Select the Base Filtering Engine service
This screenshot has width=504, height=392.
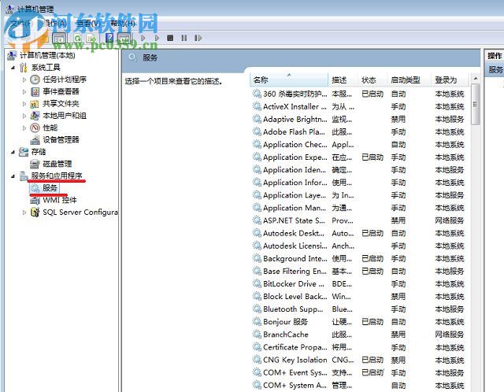coord(359,272)
